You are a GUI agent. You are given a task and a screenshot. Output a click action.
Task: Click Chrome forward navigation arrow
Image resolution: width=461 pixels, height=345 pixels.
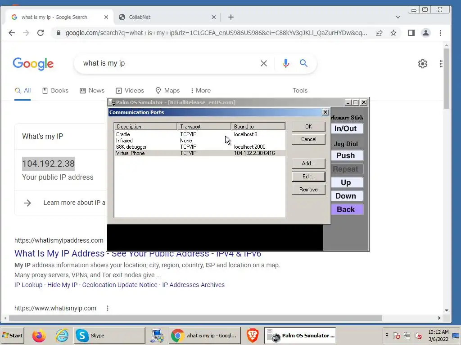coord(26,33)
